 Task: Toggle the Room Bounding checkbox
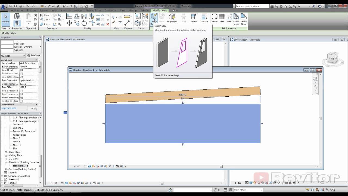(21, 98)
